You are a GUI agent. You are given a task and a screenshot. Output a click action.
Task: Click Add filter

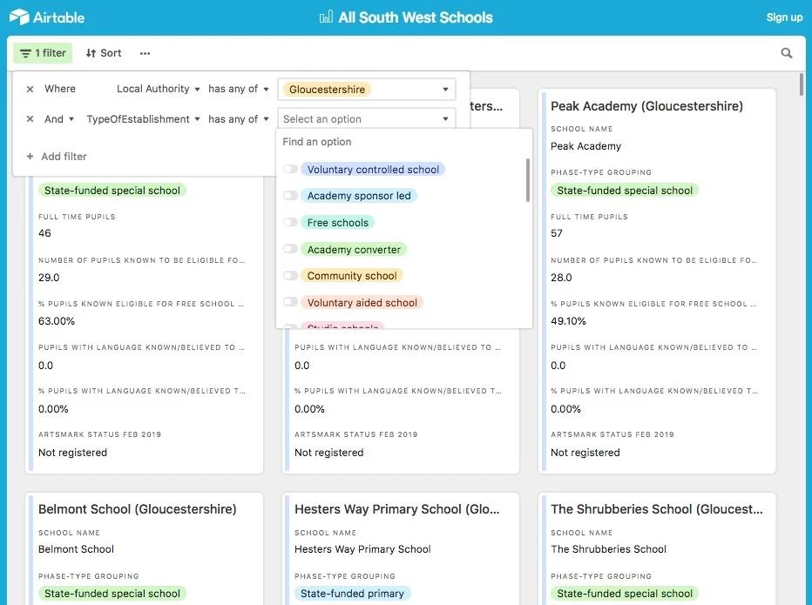click(57, 157)
